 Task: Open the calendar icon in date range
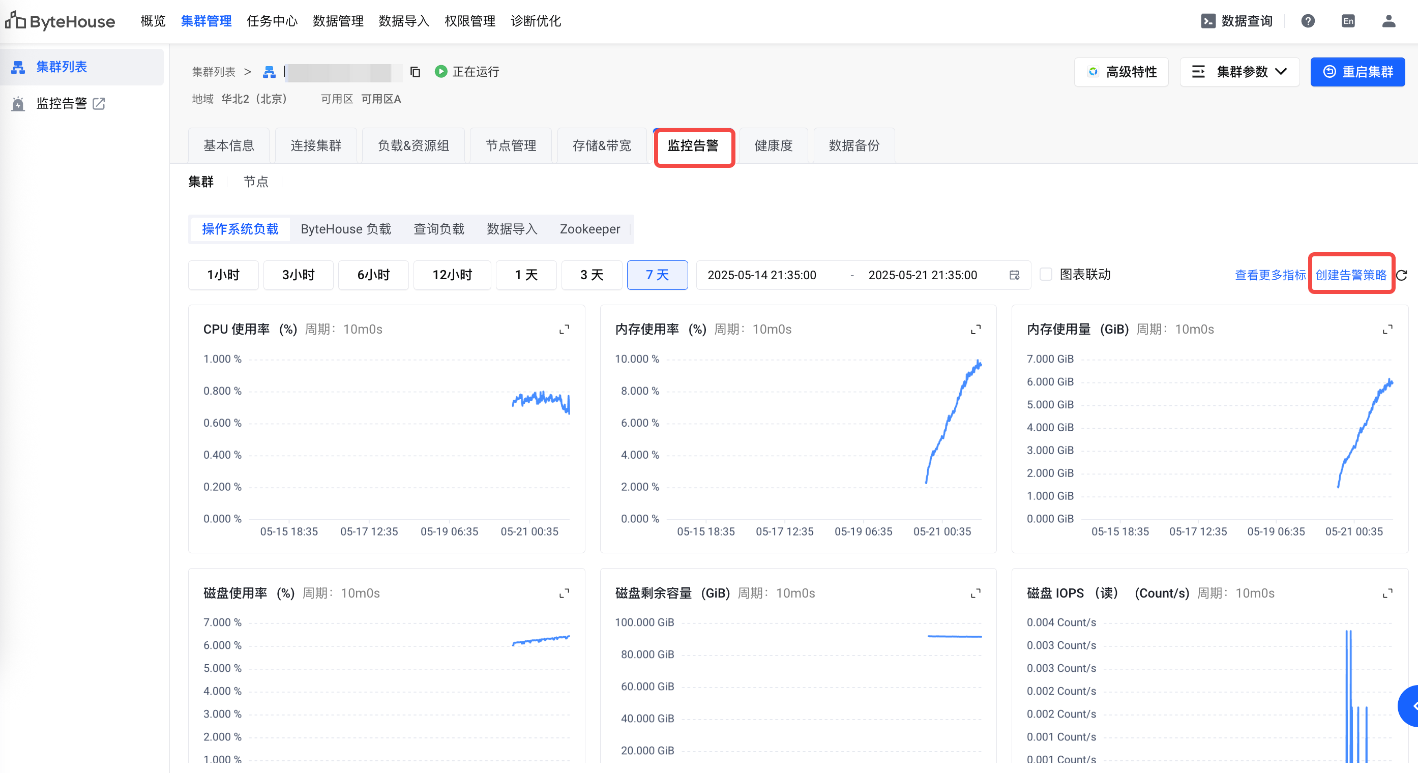(x=1015, y=275)
